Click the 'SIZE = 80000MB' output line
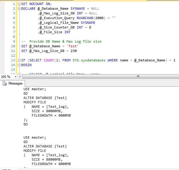 [47, 111]
